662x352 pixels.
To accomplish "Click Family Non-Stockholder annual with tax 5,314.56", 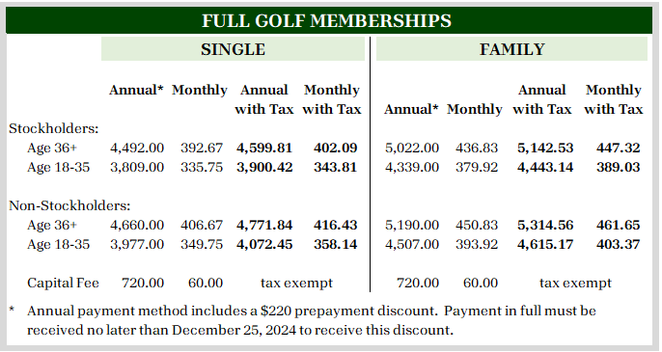I will click(x=545, y=225).
